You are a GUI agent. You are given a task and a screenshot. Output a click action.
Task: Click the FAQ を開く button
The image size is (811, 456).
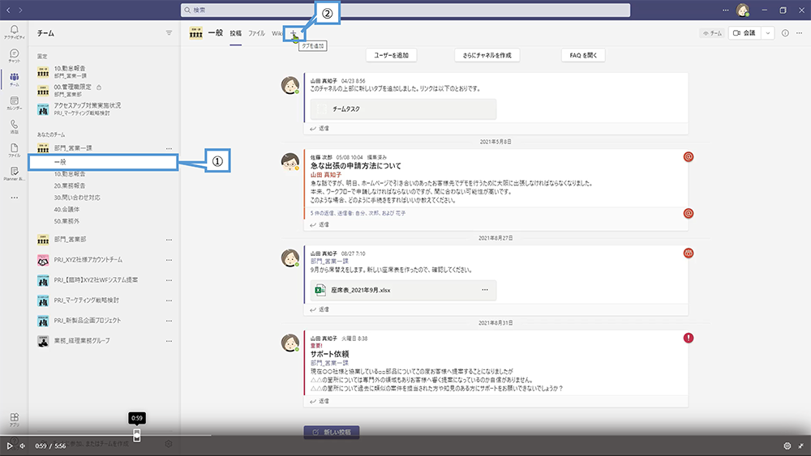pos(583,55)
